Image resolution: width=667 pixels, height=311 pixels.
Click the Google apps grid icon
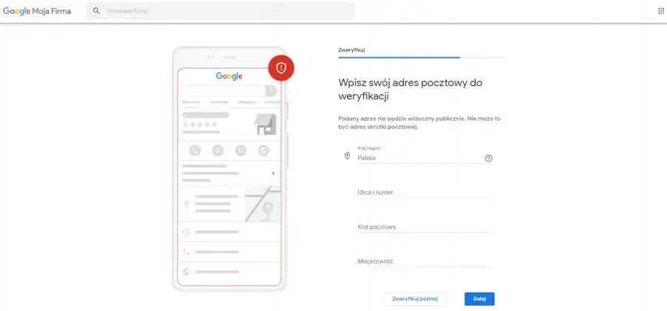click(661, 11)
